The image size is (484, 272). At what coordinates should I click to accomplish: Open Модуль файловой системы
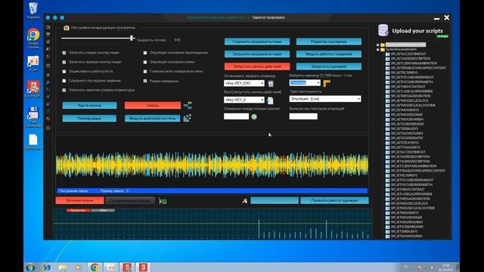(x=153, y=119)
